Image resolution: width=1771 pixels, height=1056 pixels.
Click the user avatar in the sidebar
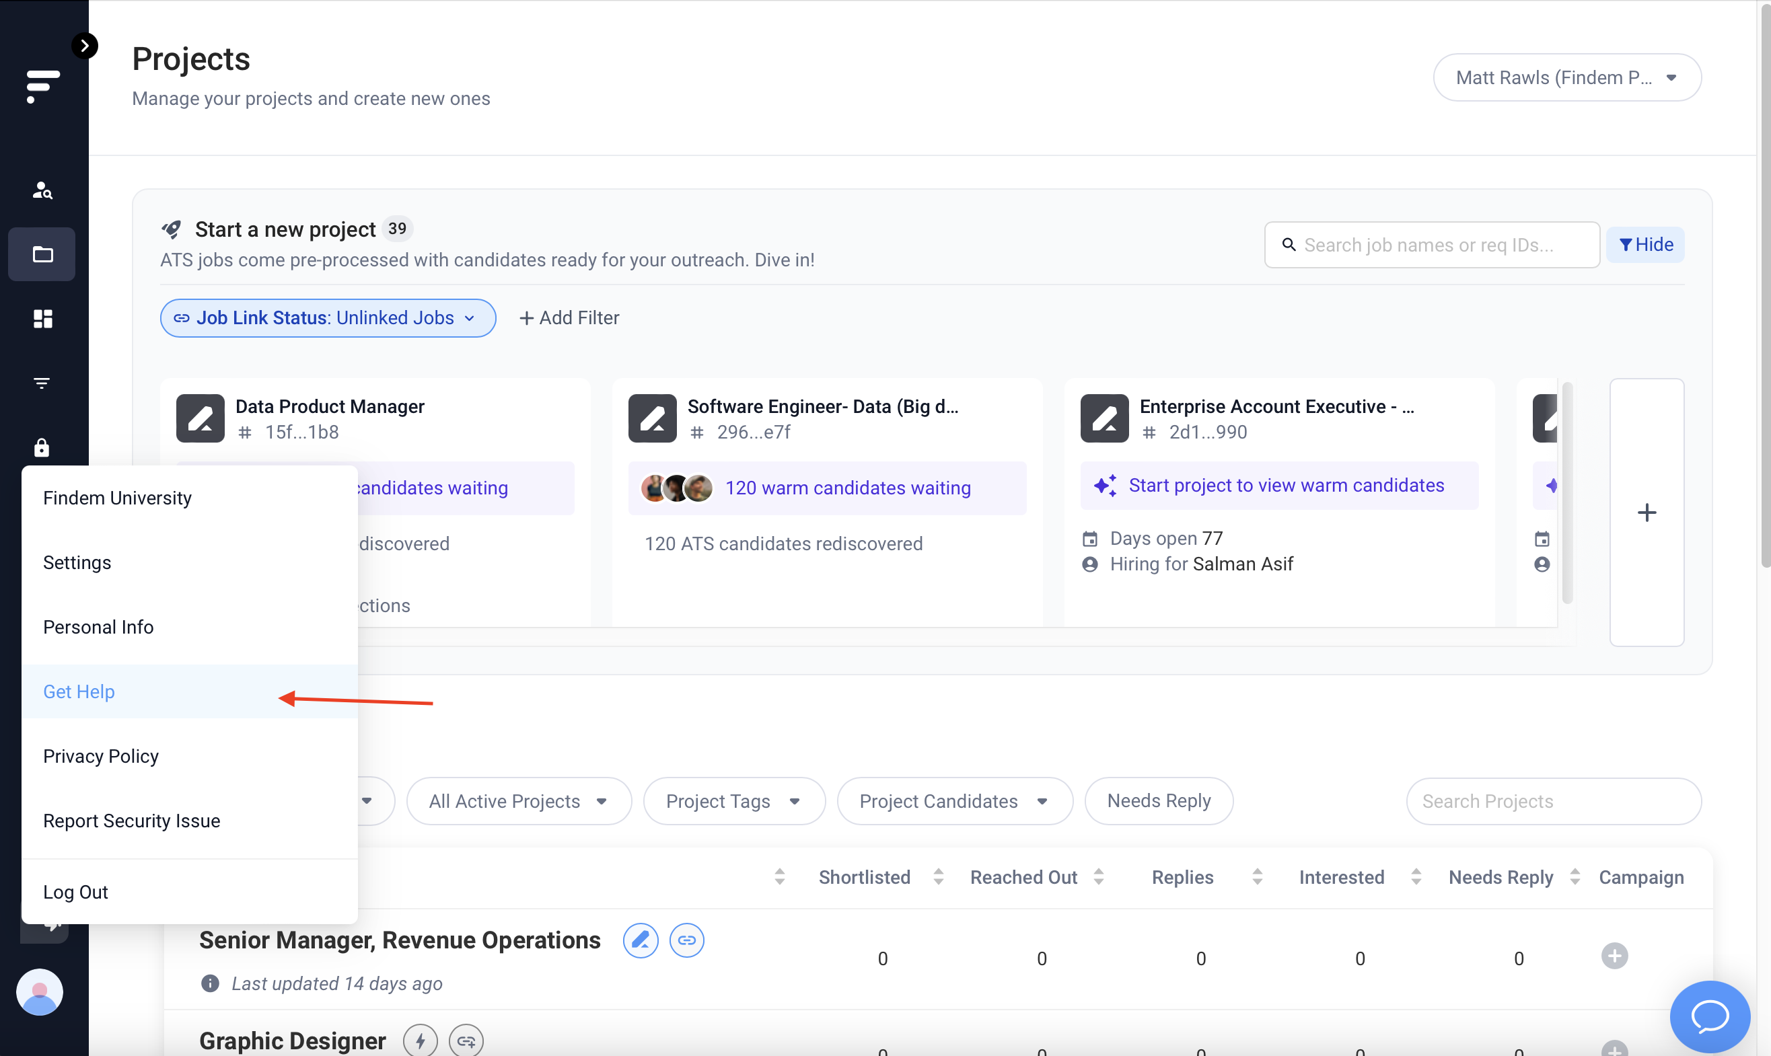tap(40, 992)
